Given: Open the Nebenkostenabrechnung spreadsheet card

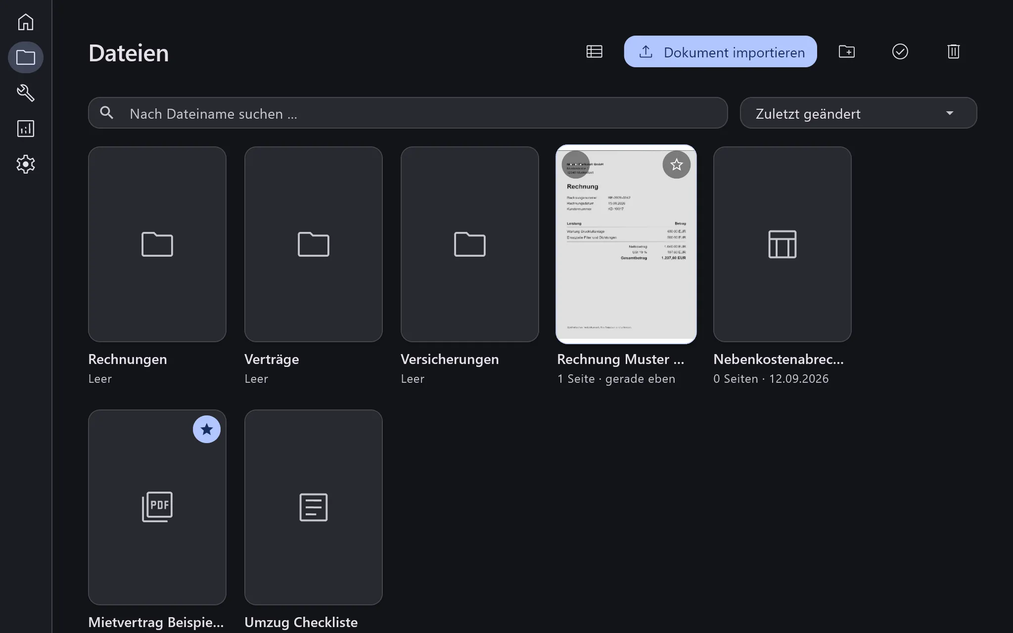Looking at the screenshot, I should pos(783,244).
